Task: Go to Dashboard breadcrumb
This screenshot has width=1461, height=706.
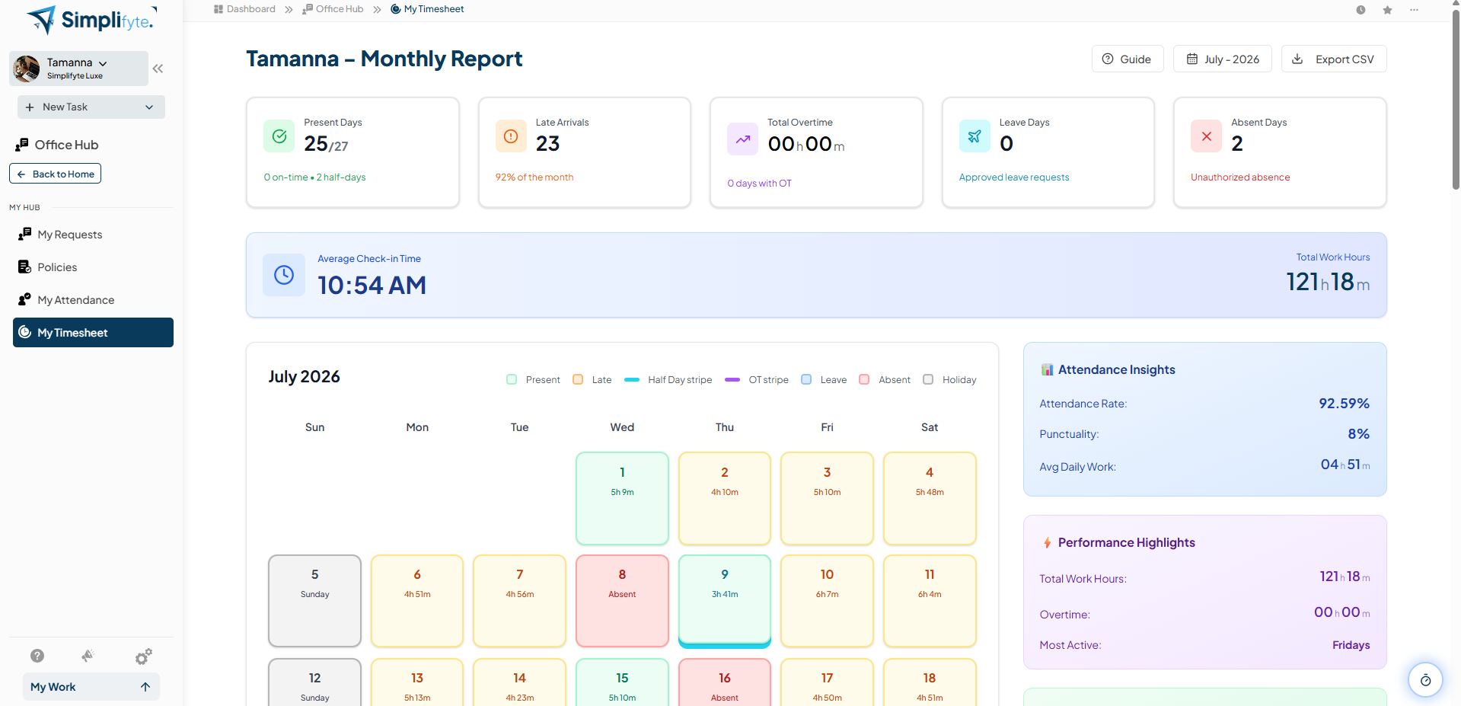Action: pyautogui.click(x=244, y=9)
